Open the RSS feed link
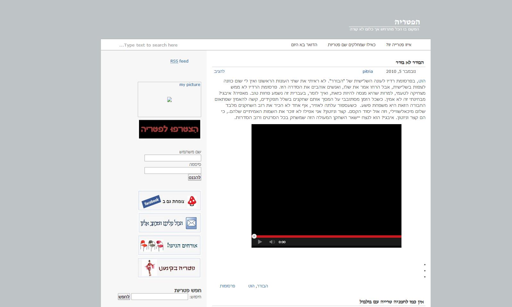Screen dimensions: 512x307 [179, 61]
